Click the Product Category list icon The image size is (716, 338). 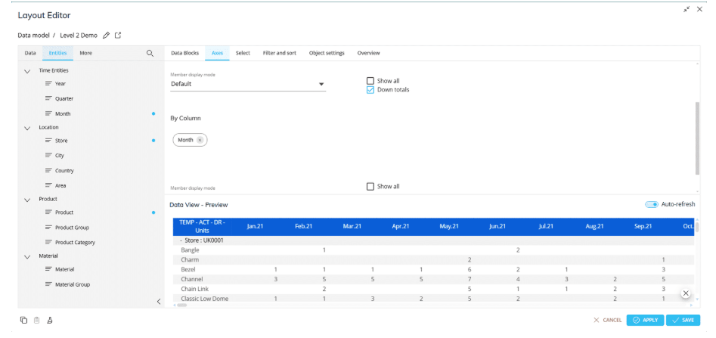(48, 242)
